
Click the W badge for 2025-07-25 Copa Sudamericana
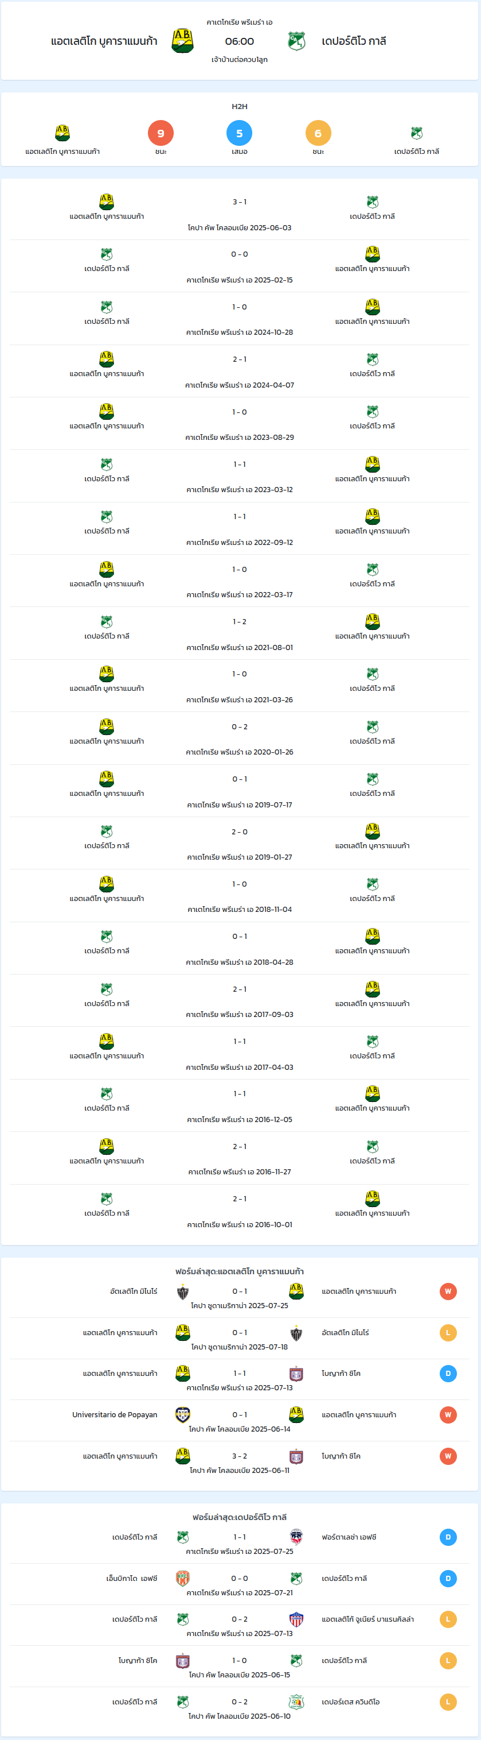tap(448, 1292)
